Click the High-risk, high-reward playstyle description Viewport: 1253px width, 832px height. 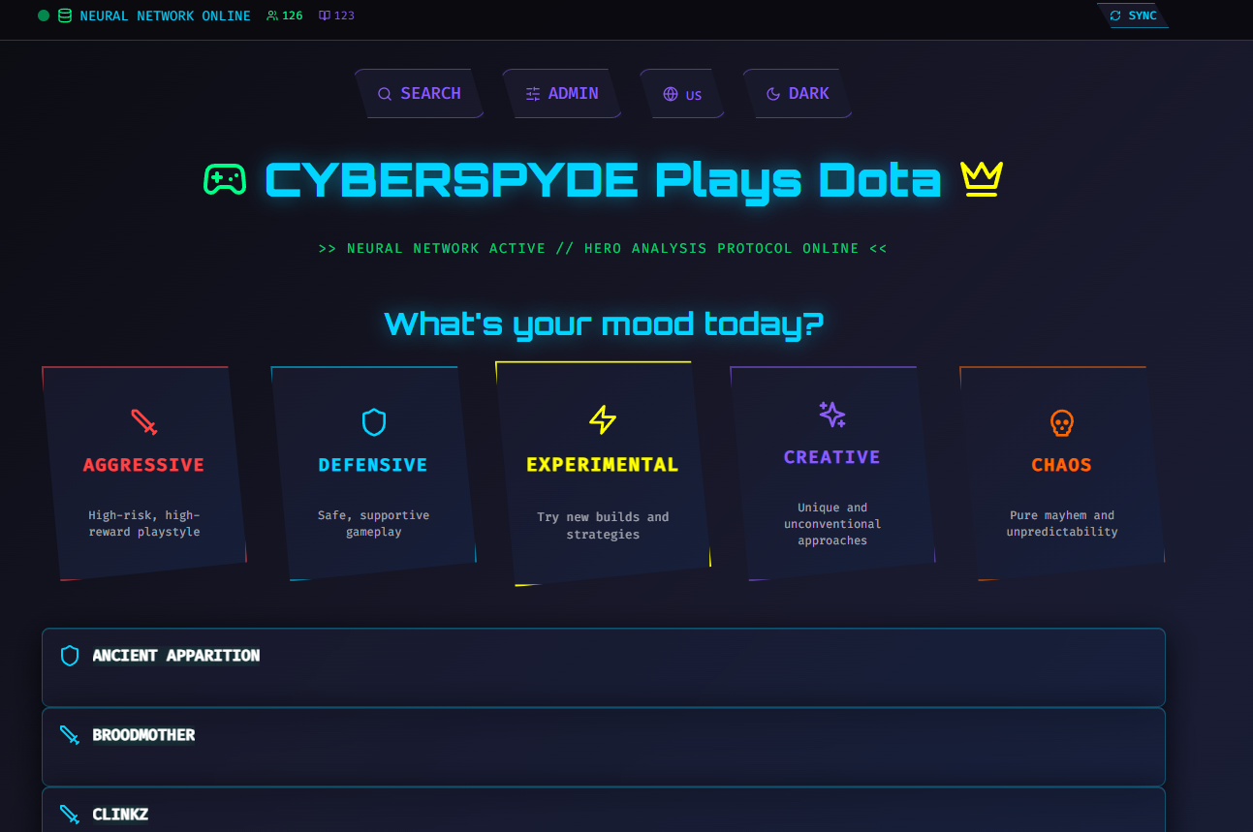(144, 523)
